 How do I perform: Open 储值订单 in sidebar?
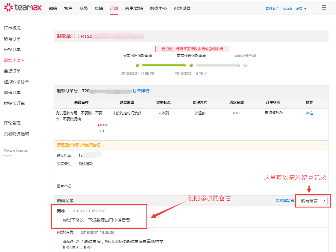click(12, 92)
